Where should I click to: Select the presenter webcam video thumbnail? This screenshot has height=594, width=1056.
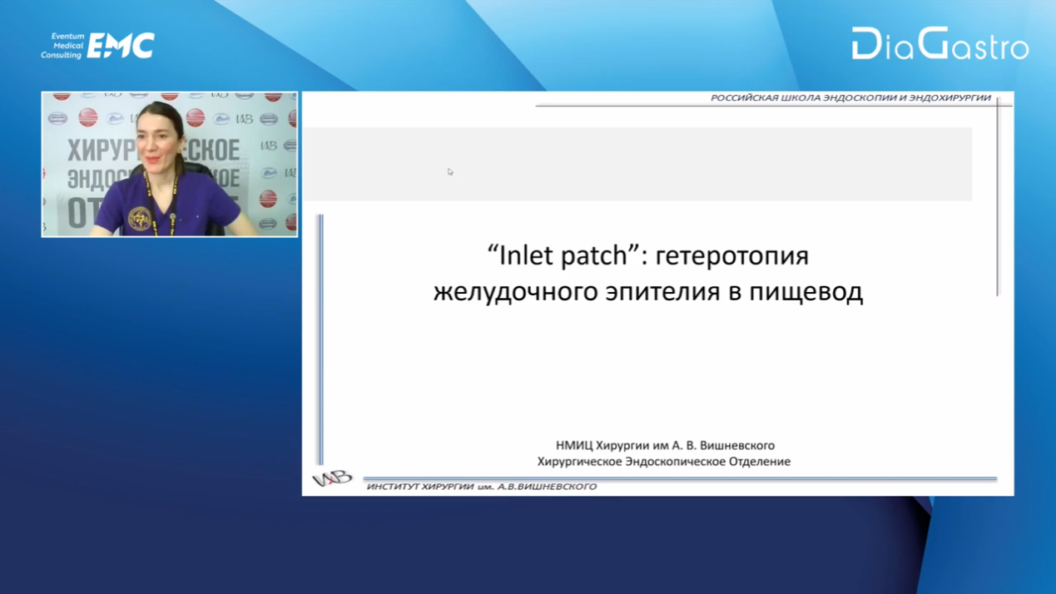coord(169,164)
